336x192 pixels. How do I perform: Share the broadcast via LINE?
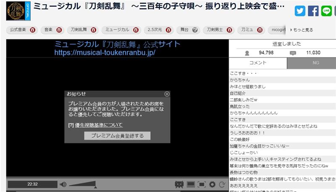pyautogui.click(x=326, y=11)
